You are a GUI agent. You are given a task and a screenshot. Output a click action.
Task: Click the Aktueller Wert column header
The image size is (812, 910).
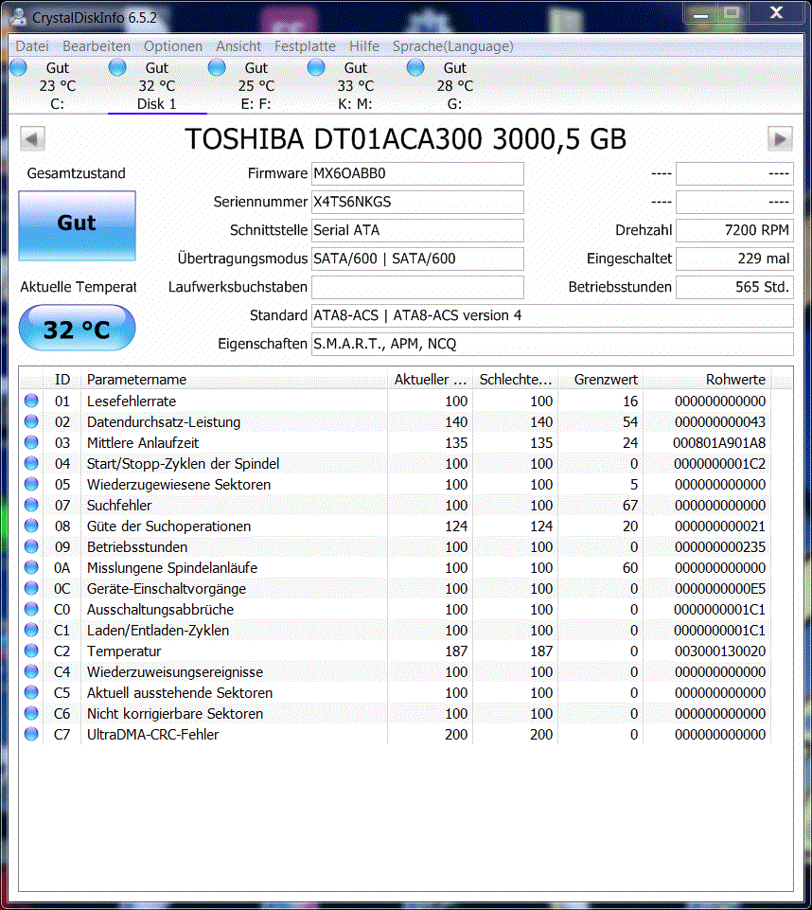tap(431, 380)
